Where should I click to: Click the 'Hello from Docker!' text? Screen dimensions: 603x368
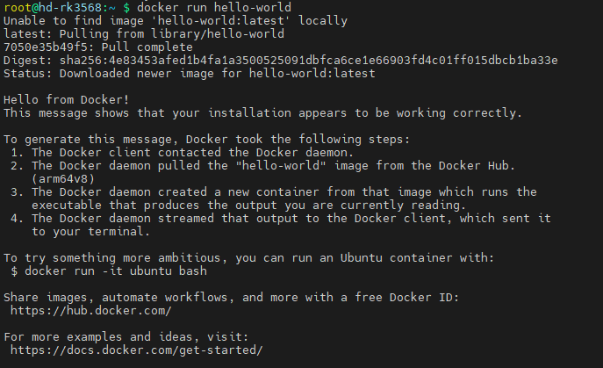pos(67,99)
